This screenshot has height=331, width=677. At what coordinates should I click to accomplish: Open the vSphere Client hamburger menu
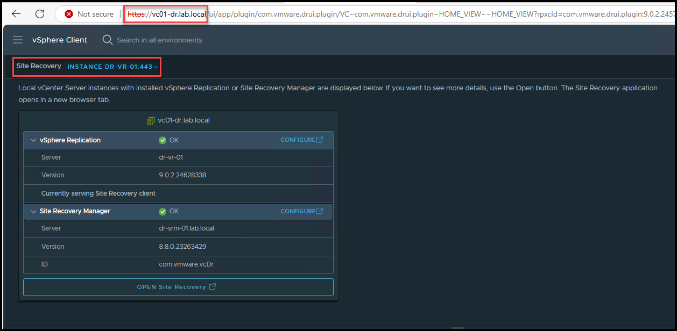[18, 40]
